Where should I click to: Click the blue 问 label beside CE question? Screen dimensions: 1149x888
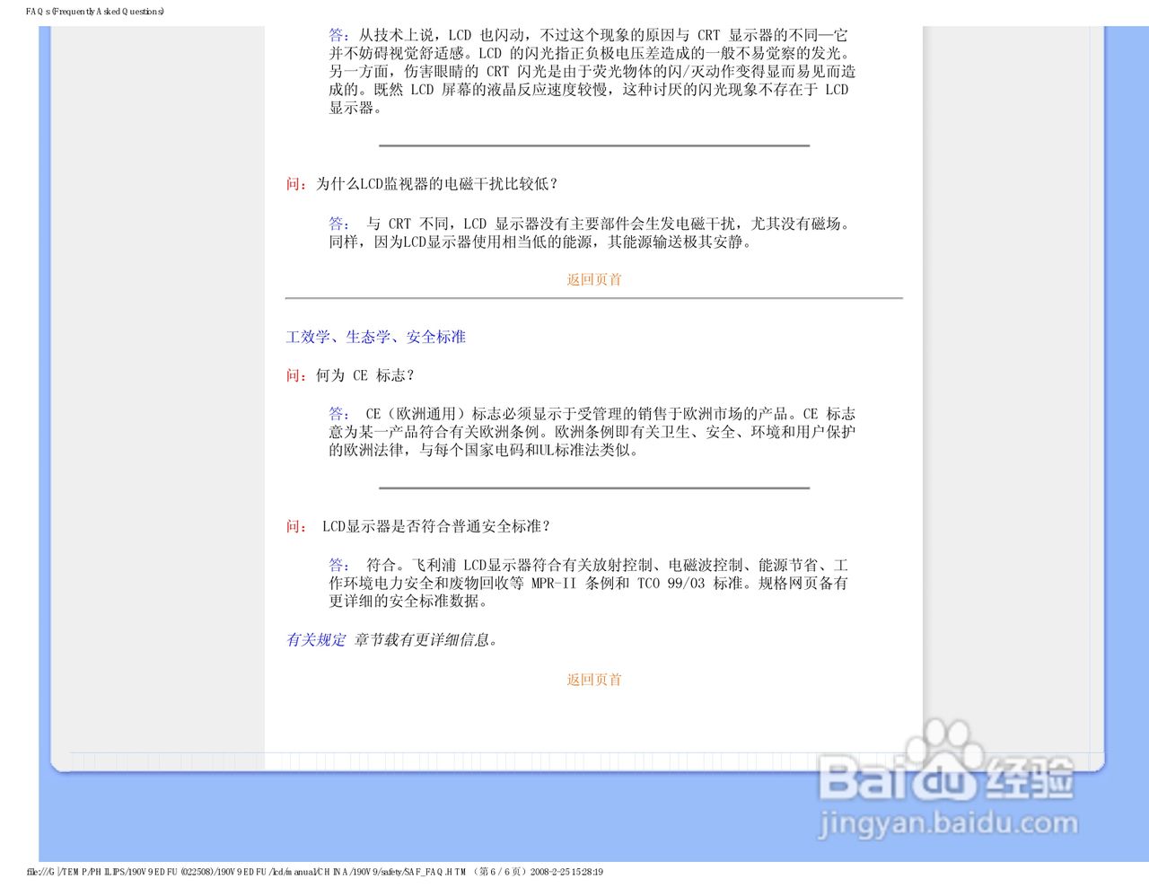coord(293,375)
